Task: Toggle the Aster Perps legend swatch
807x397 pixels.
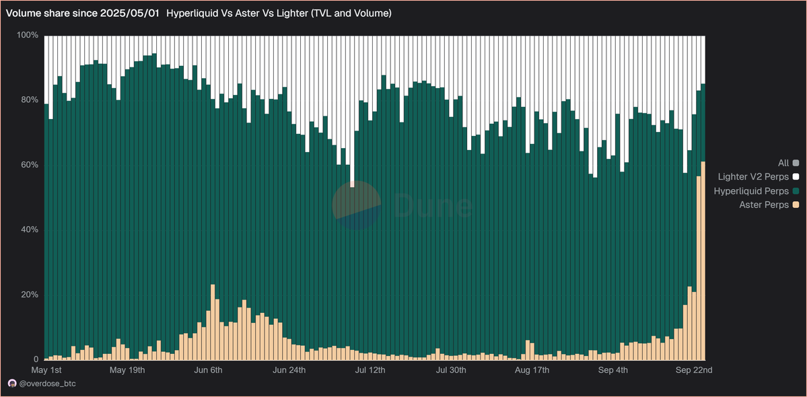Action: click(x=796, y=205)
